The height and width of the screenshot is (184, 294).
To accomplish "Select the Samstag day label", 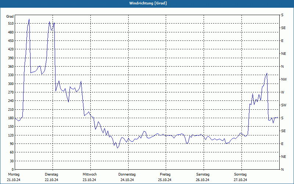I will click(203, 174).
